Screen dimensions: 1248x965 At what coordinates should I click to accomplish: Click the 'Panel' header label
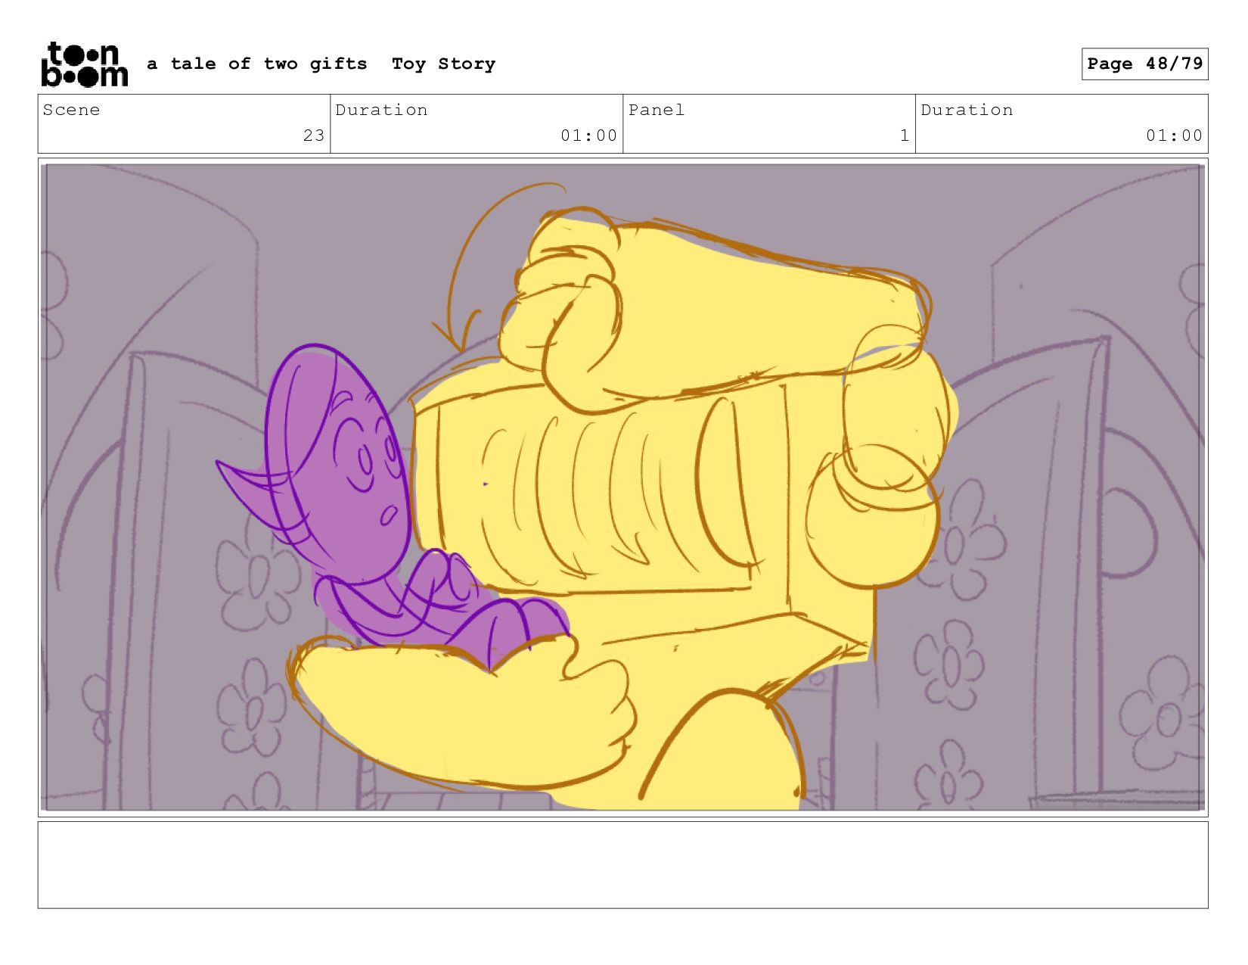[x=657, y=111]
